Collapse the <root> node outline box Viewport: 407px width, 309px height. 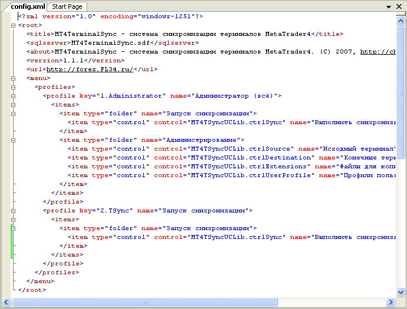tap(13, 25)
